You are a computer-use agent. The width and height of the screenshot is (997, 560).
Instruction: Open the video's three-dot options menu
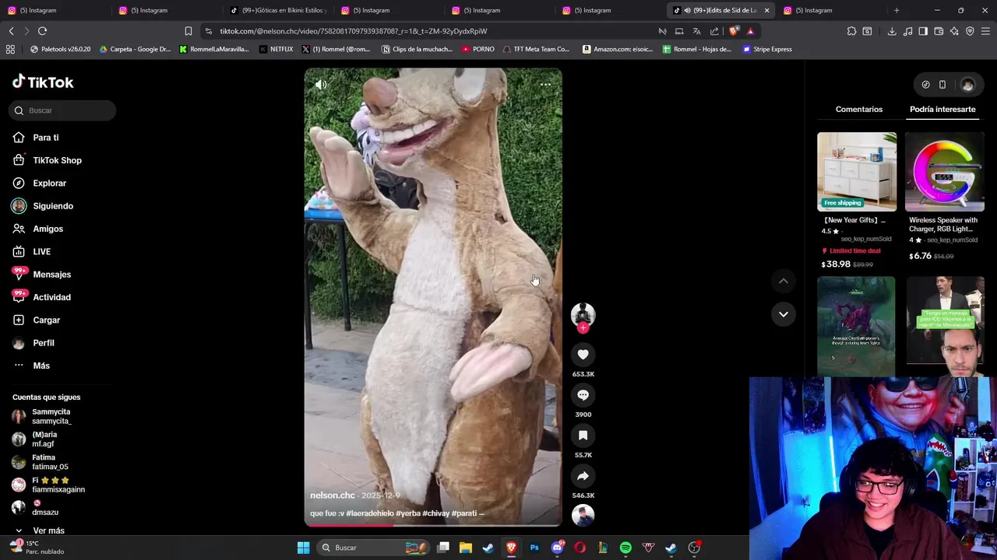tap(545, 84)
